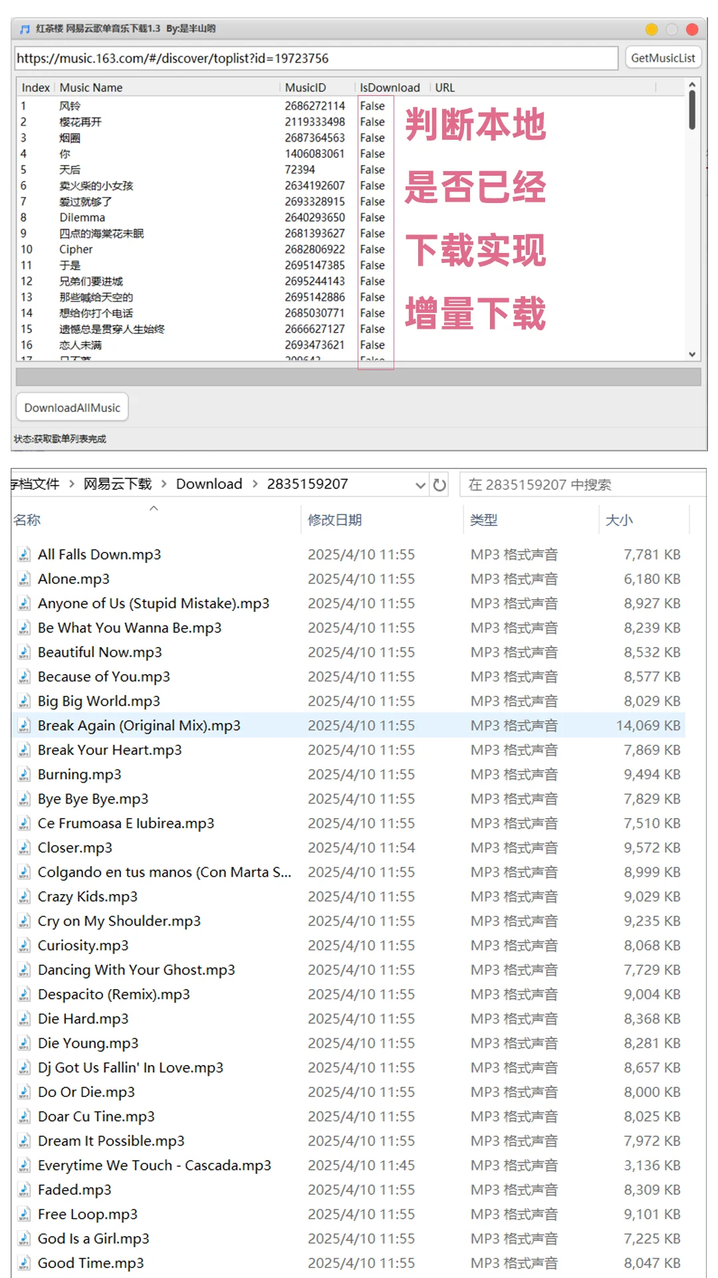This screenshot has height=1278, width=718.
Task: Click the MP3 icon of Die Hard.mp3
Action: tap(24, 1019)
